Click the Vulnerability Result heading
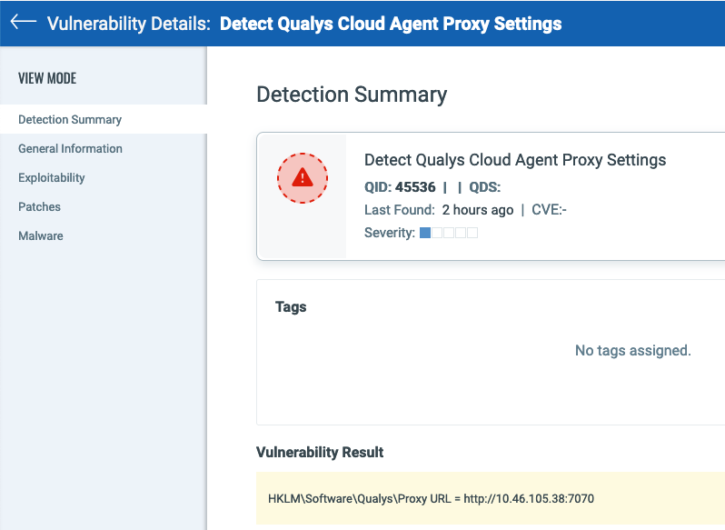 point(320,452)
